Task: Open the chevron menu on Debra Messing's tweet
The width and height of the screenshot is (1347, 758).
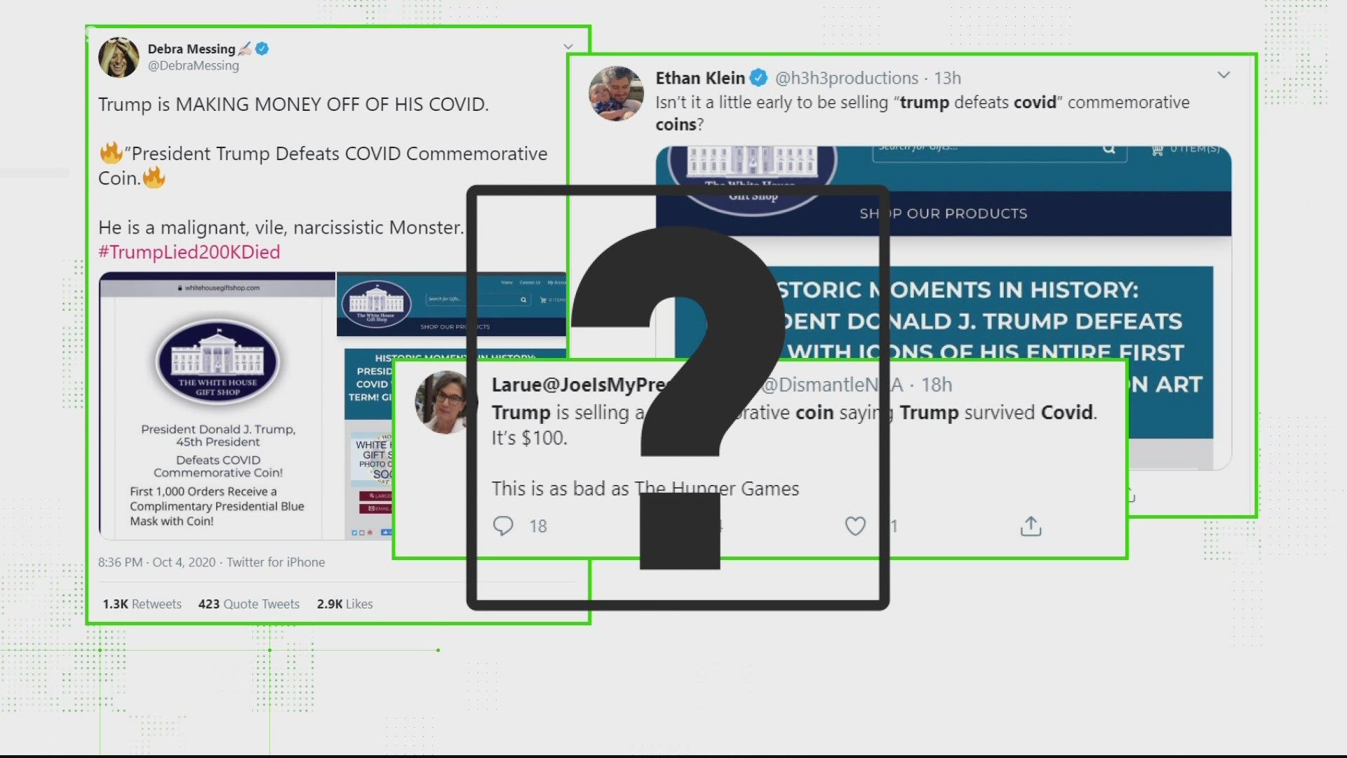Action: (x=568, y=47)
